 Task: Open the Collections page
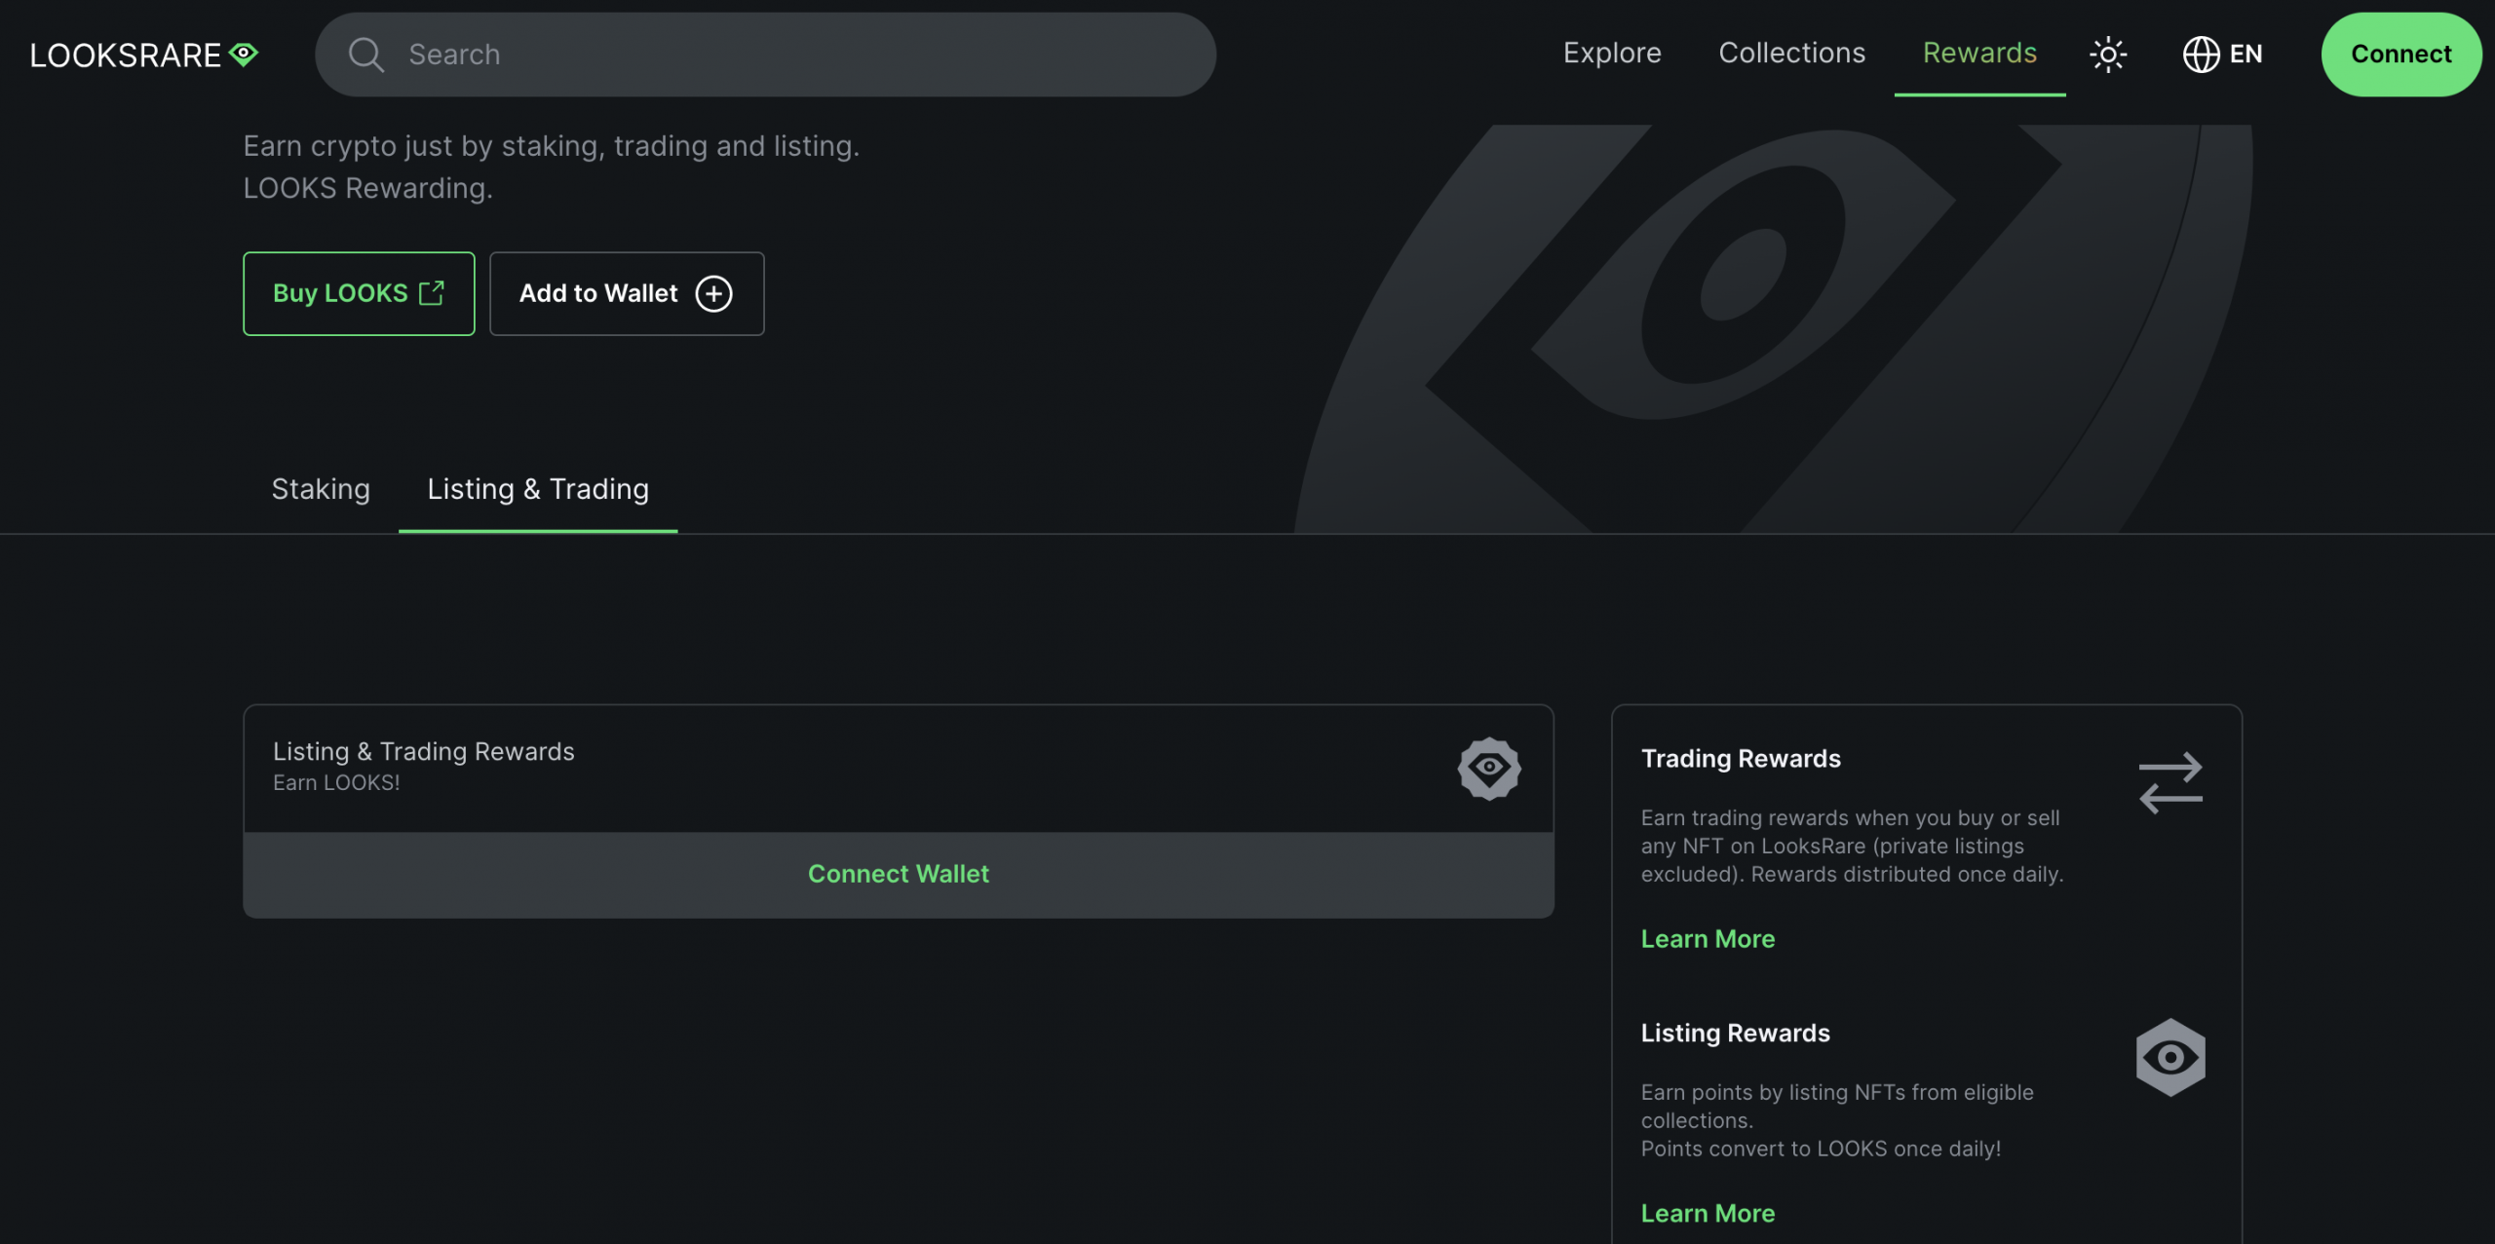(x=1791, y=54)
